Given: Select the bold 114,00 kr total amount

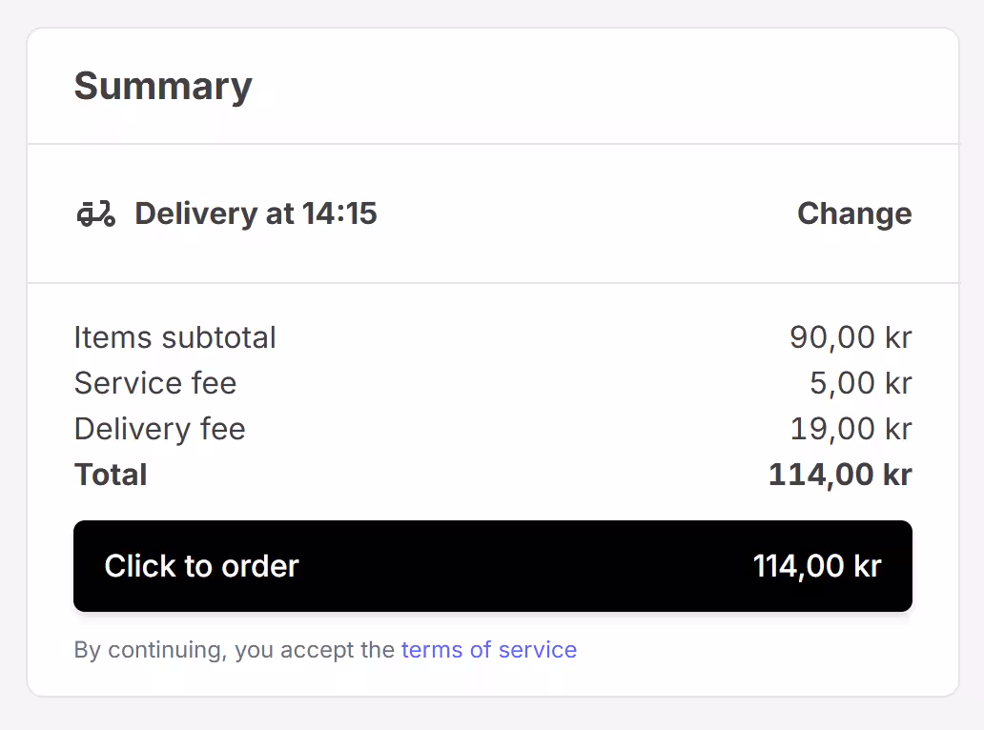Looking at the screenshot, I should point(840,475).
